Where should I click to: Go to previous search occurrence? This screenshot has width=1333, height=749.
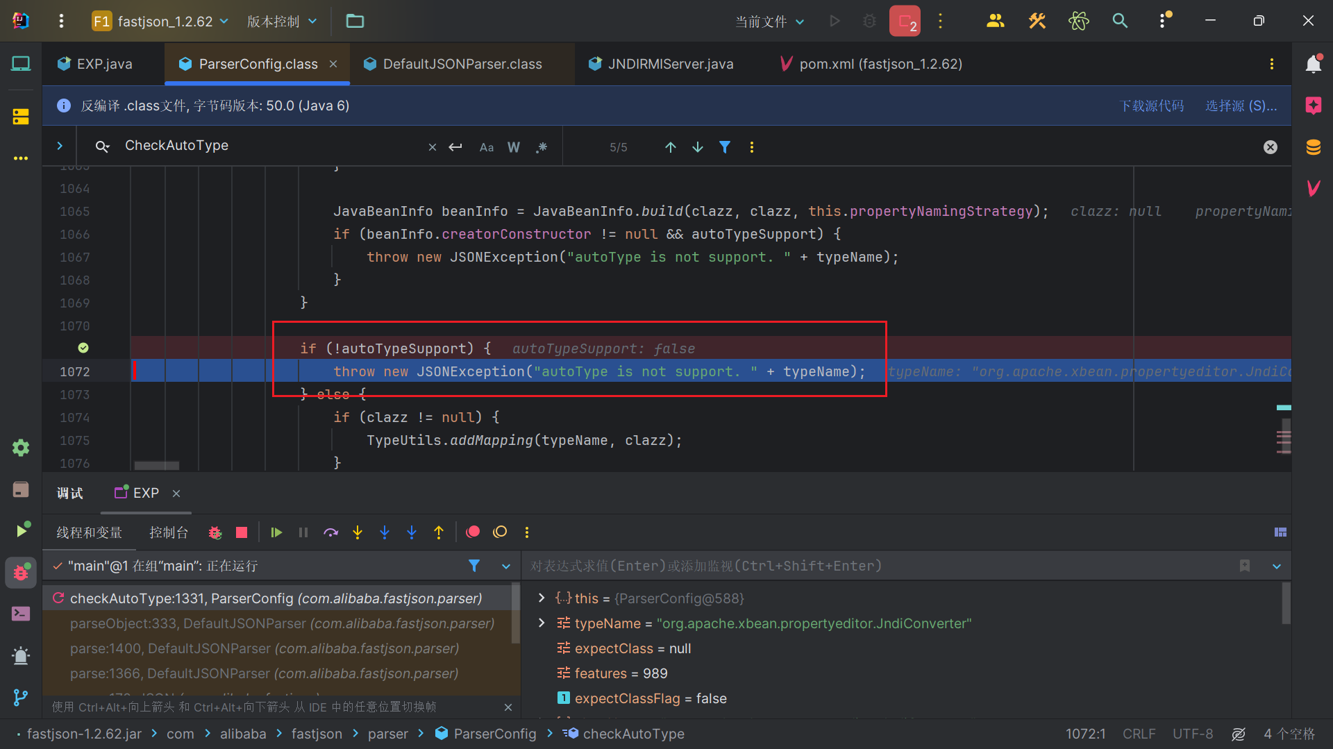click(x=670, y=147)
